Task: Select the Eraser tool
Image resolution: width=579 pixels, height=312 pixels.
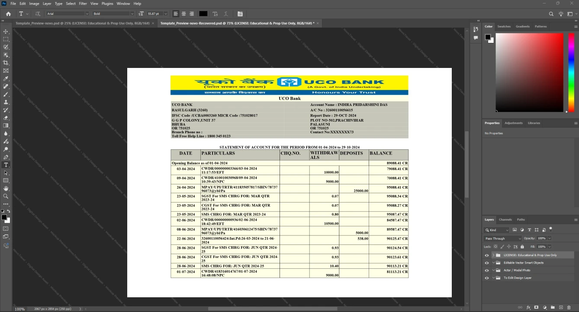Action: [6, 118]
